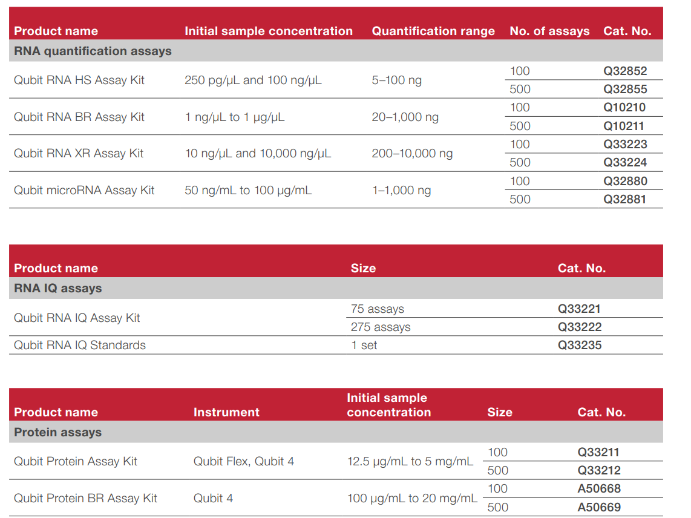691x518 pixels.
Task: Click the 100 µg/mL to 20 mg/mL cell
Action: coord(412,498)
